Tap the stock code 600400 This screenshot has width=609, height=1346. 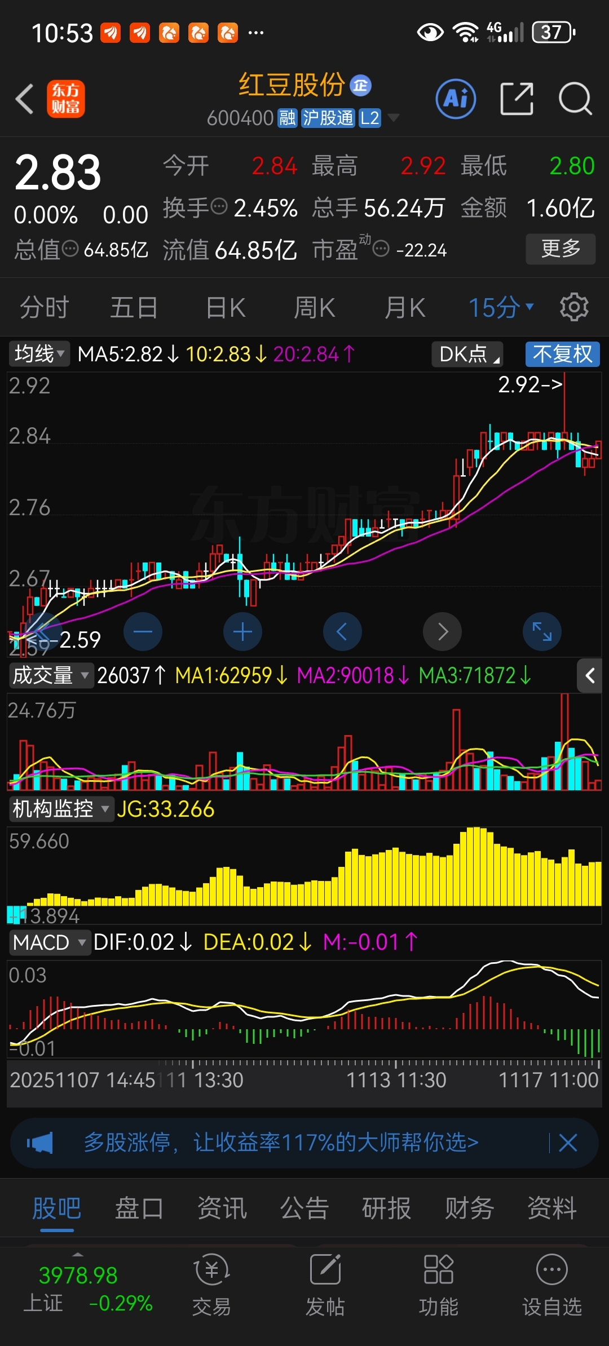pyautogui.click(x=240, y=118)
